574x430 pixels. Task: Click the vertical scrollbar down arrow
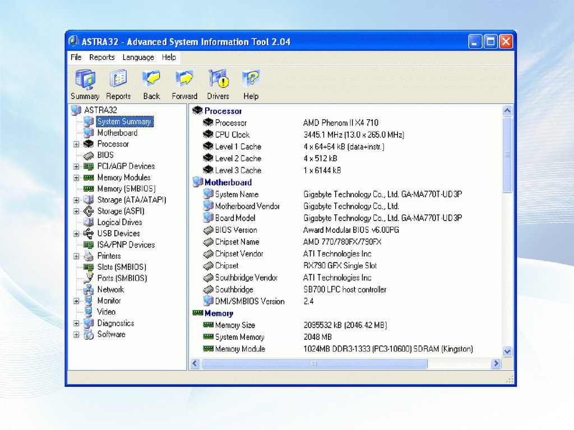[507, 351]
